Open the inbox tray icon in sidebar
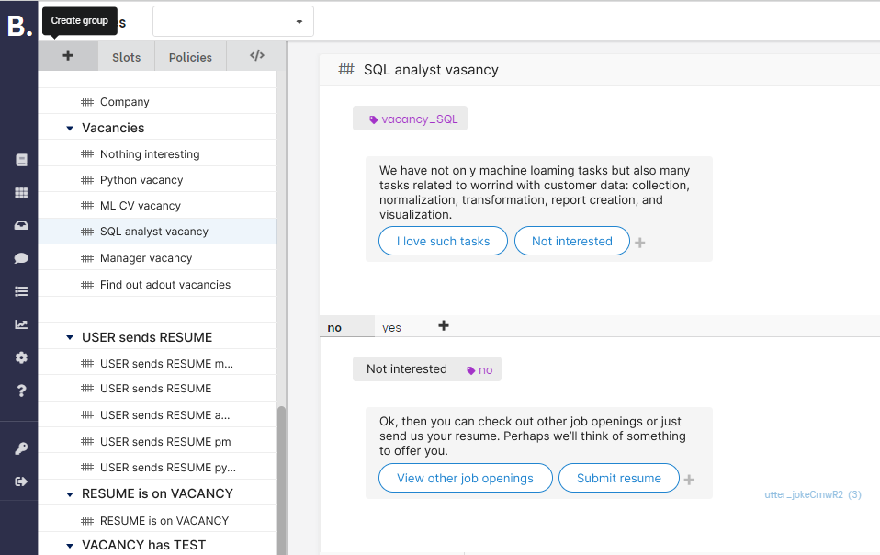 21,226
